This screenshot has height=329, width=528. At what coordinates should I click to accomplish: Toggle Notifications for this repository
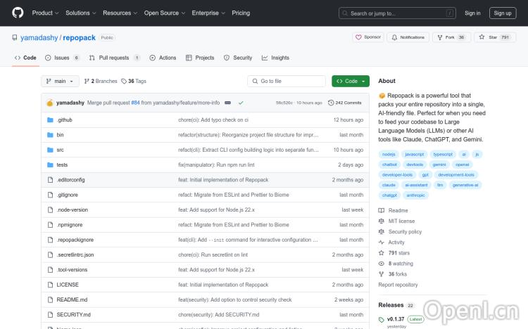point(408,37)
